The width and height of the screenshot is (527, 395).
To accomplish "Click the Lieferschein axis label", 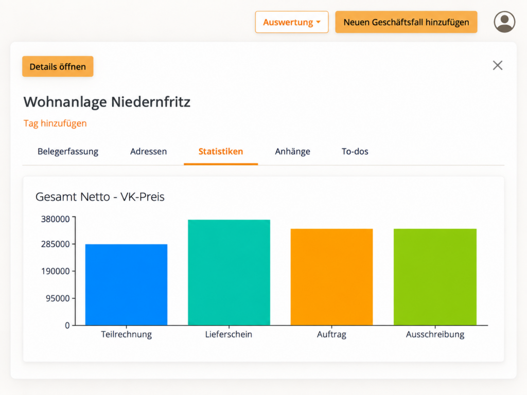I will point(229,334).
